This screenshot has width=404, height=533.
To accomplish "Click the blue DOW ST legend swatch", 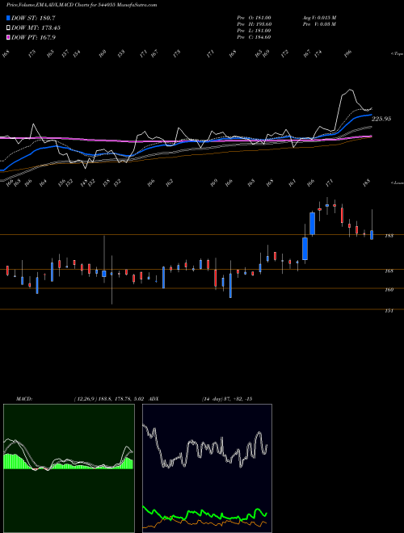I will point(9,18).
